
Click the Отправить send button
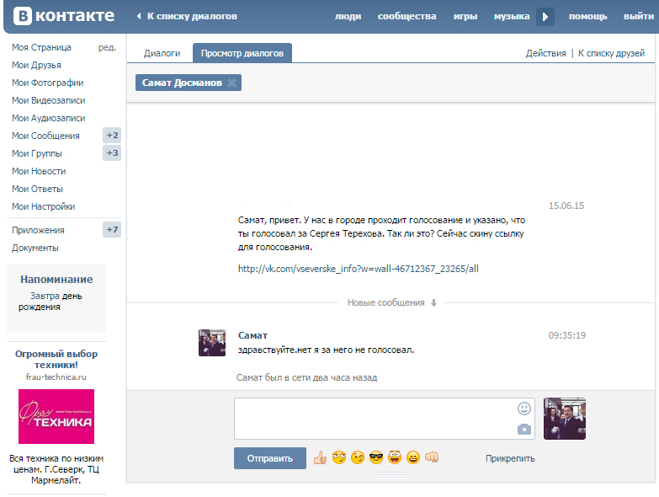[269, 458]
